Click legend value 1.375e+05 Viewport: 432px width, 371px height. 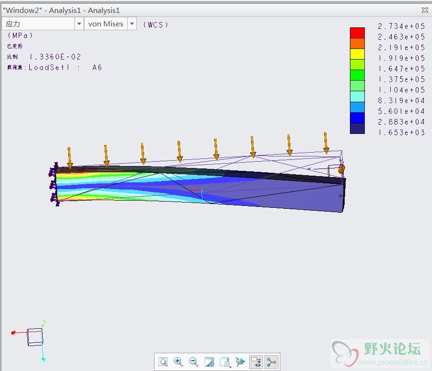(x=401, y=79)
